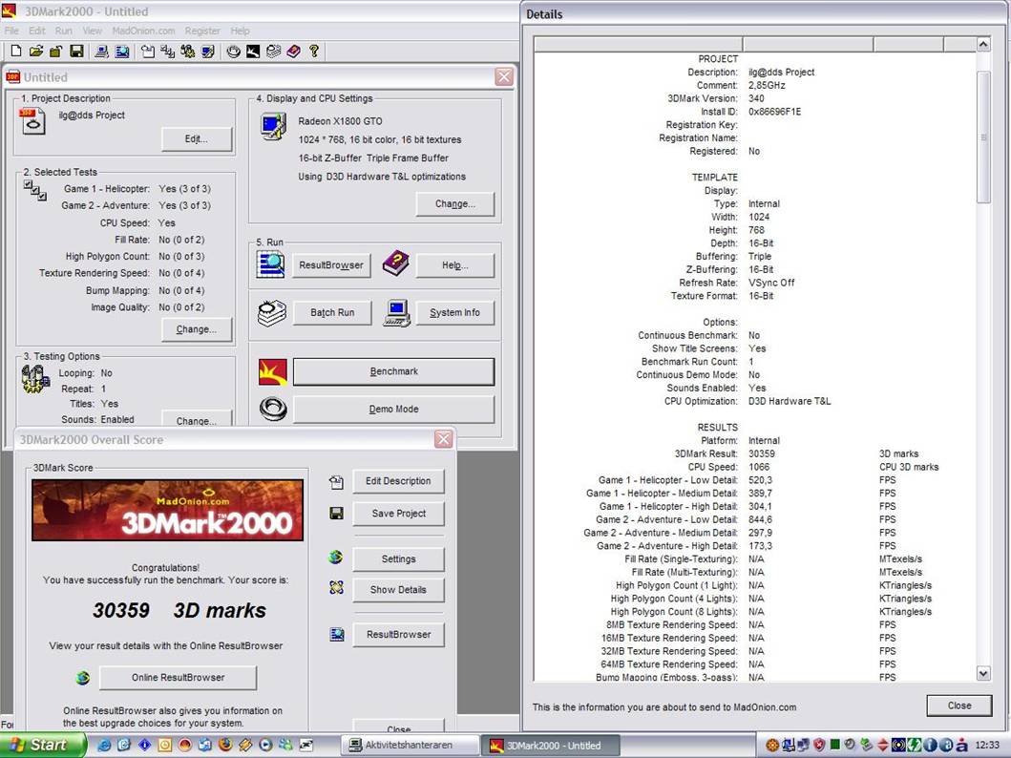Click the Save floppy disk toolbar icon
This screenshot has height=758, width=1011.
[x=76, y=51]
